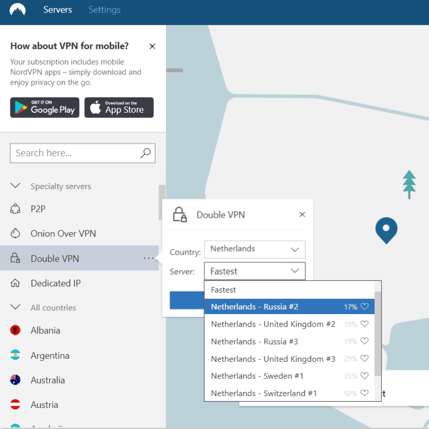429x429 pixels.
Task: Open Double VPN three-dot options
Action: point(149,258)
